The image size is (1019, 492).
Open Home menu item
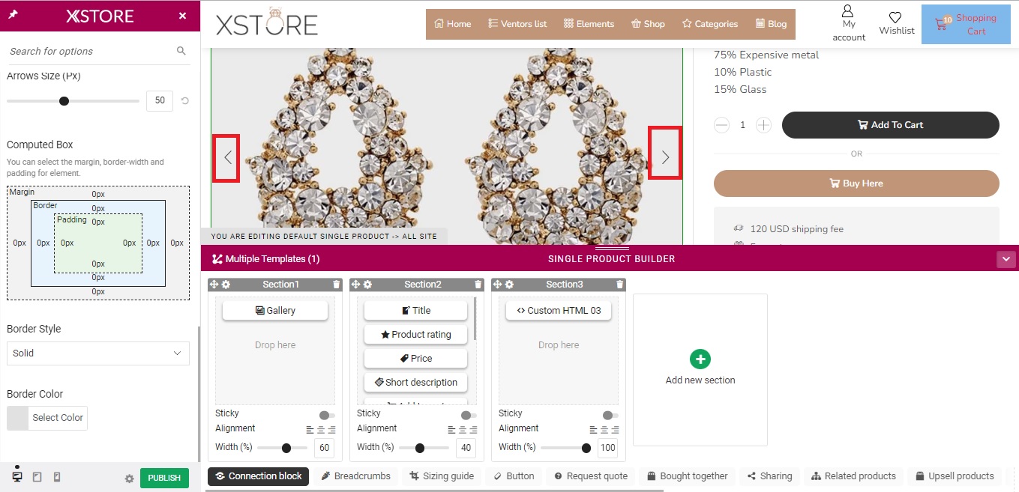click(453, 24)
